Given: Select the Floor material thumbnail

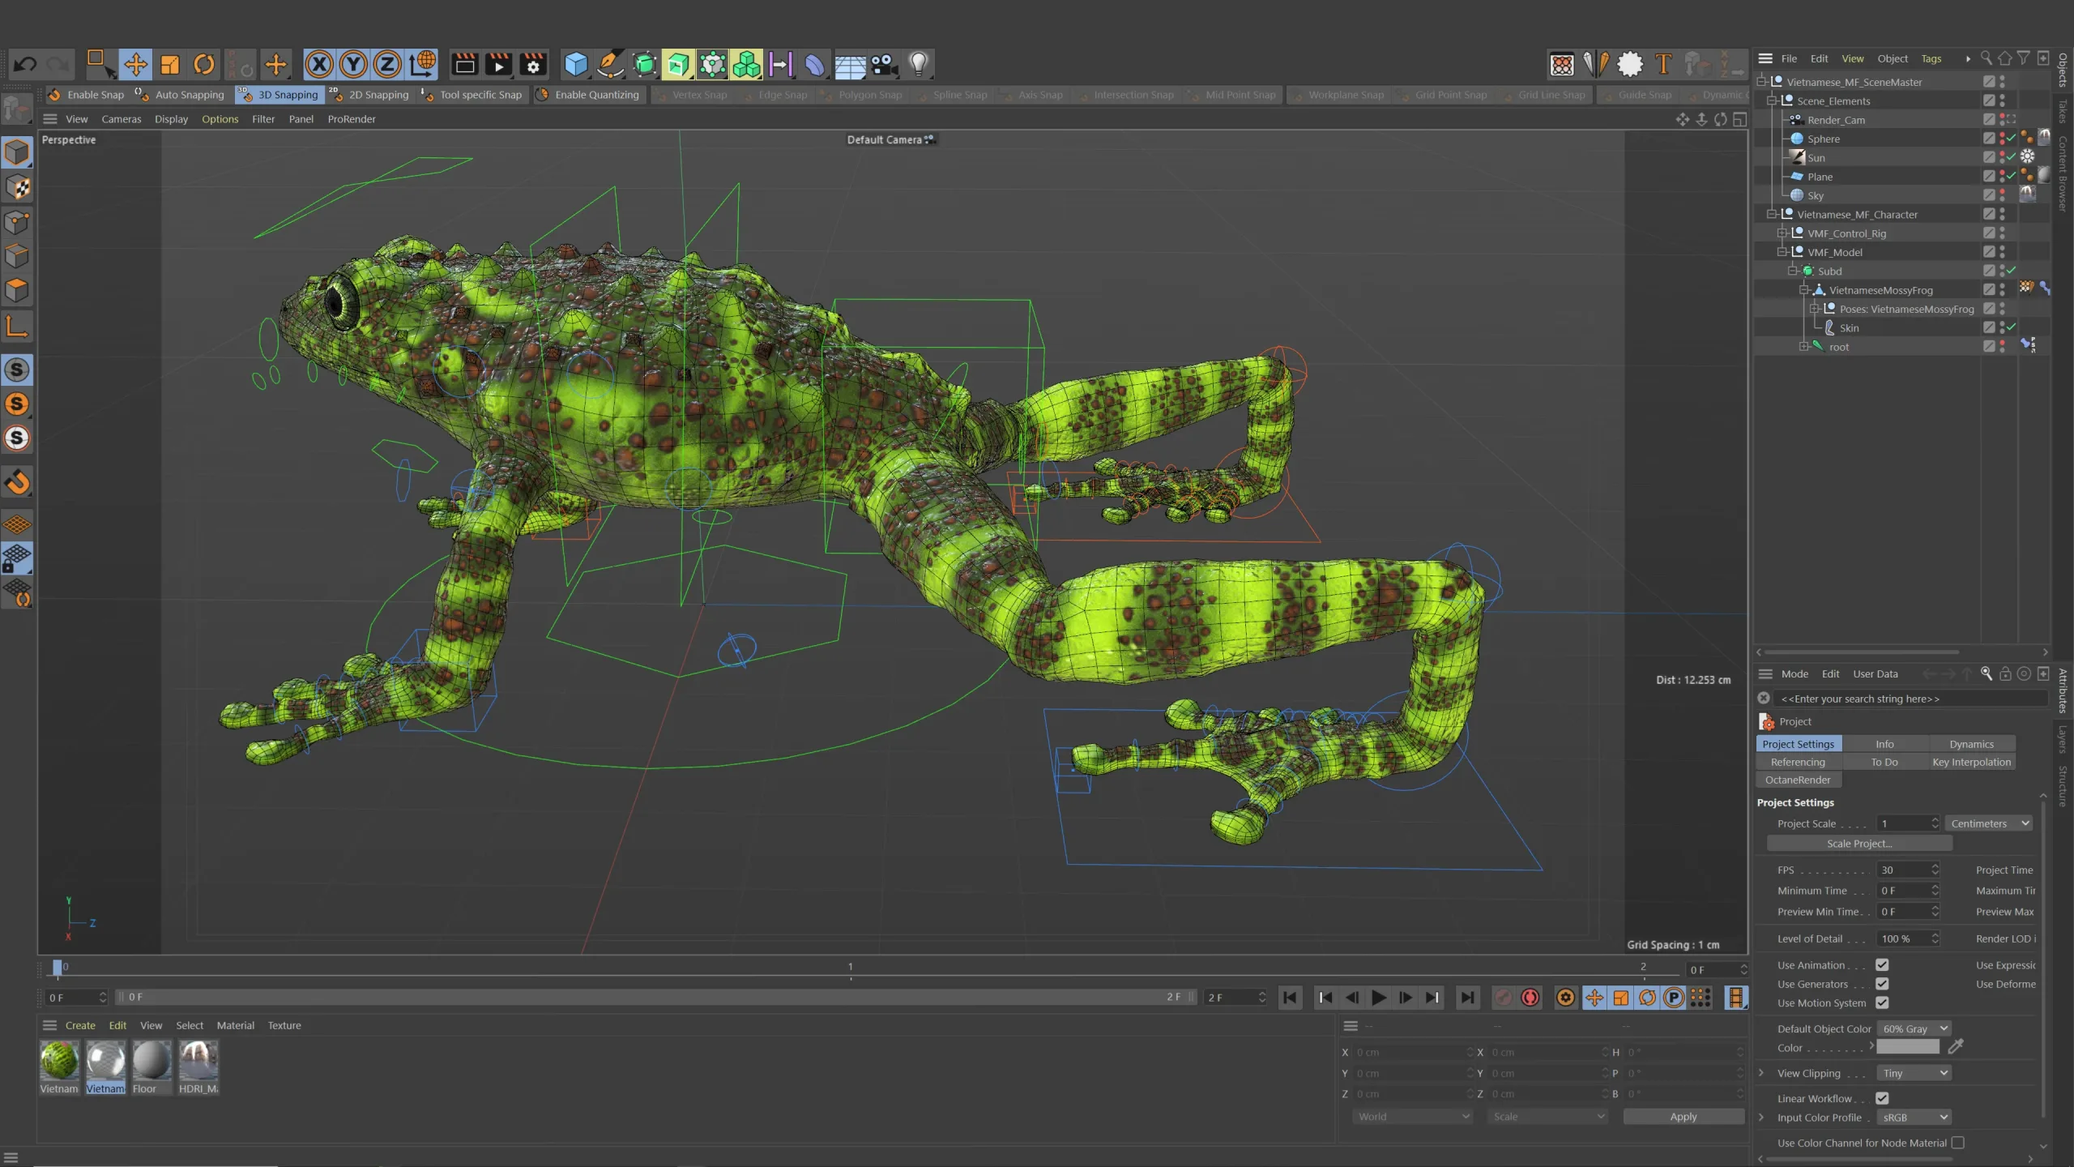Looking at the screenshot, I should [x=151, y=1061].
